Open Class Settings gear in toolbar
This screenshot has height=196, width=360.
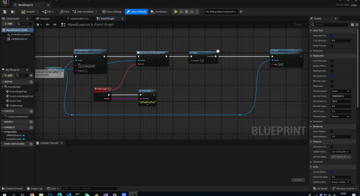[112, 12]
